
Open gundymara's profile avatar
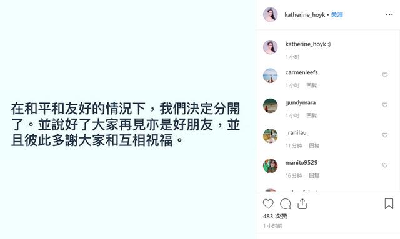coord(271,105)
